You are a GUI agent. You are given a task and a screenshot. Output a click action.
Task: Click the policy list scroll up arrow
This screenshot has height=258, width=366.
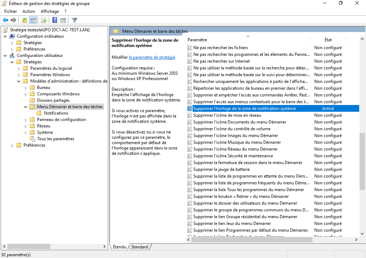(362, 39)
